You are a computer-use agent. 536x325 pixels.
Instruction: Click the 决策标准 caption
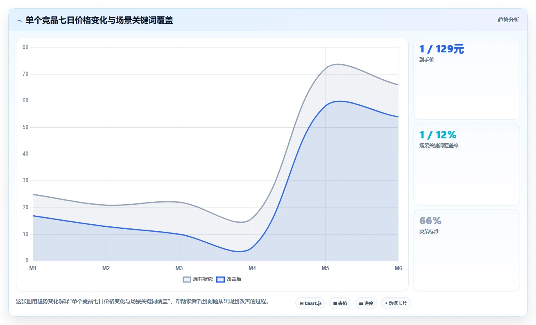429,232
